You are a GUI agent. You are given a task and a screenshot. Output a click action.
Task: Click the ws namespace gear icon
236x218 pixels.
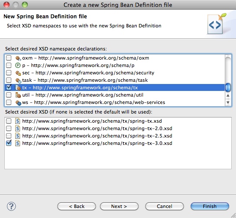point(18,102)
